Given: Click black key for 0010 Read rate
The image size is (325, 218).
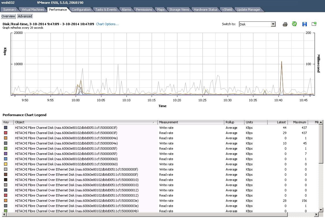Looking at the screenshot, I should click(5, 179).
